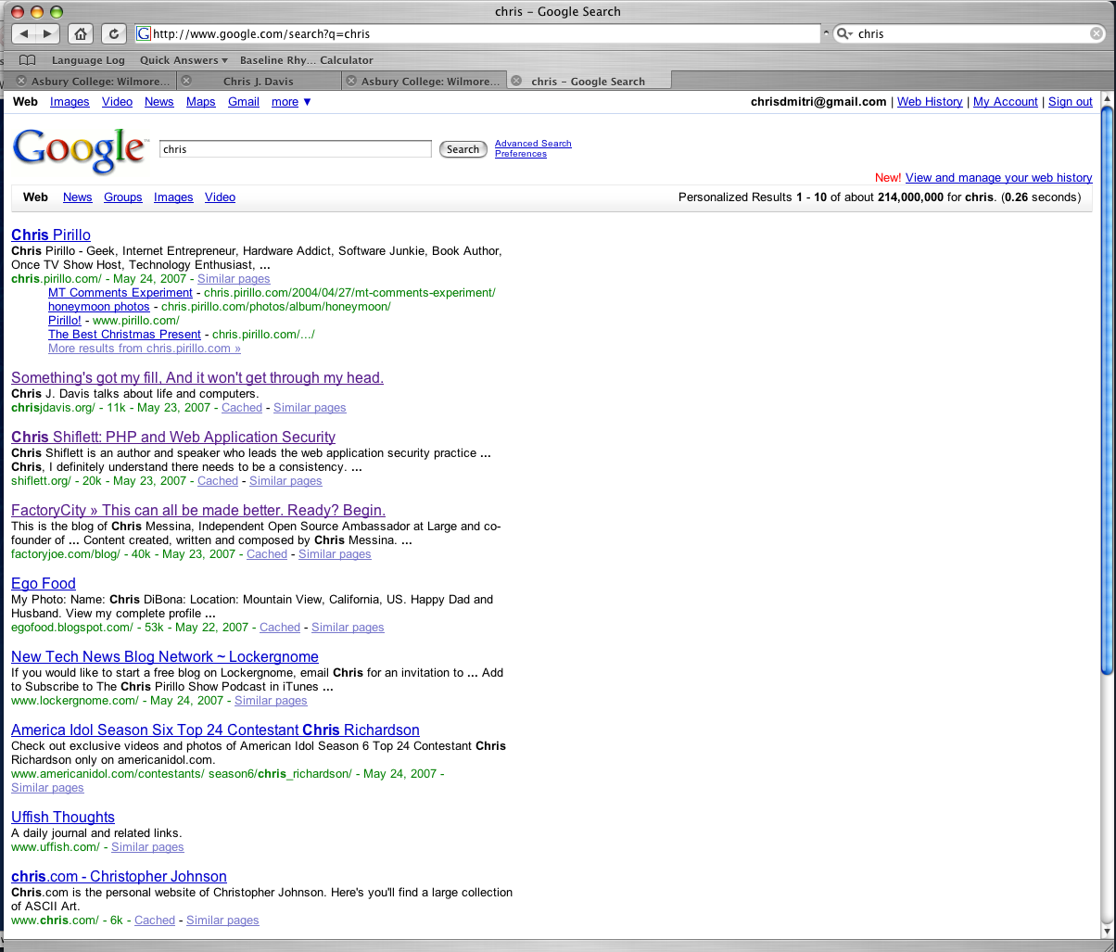
Task: Open the Web History link
Action: pyautogui.click(x=930, y=102)
